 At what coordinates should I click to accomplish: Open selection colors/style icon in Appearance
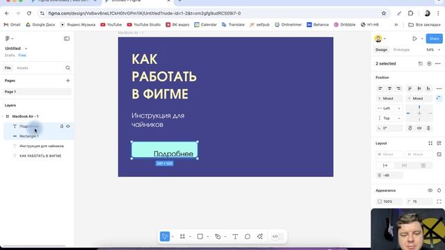(x=439, y=190)
